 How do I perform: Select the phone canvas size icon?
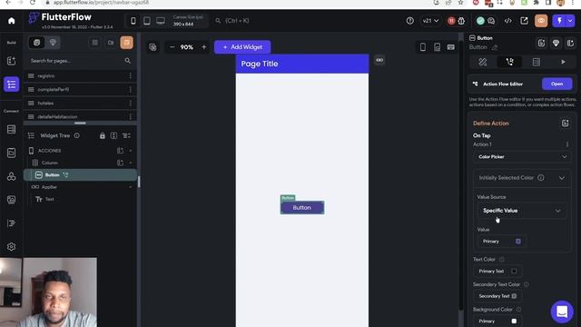(133, 21)
